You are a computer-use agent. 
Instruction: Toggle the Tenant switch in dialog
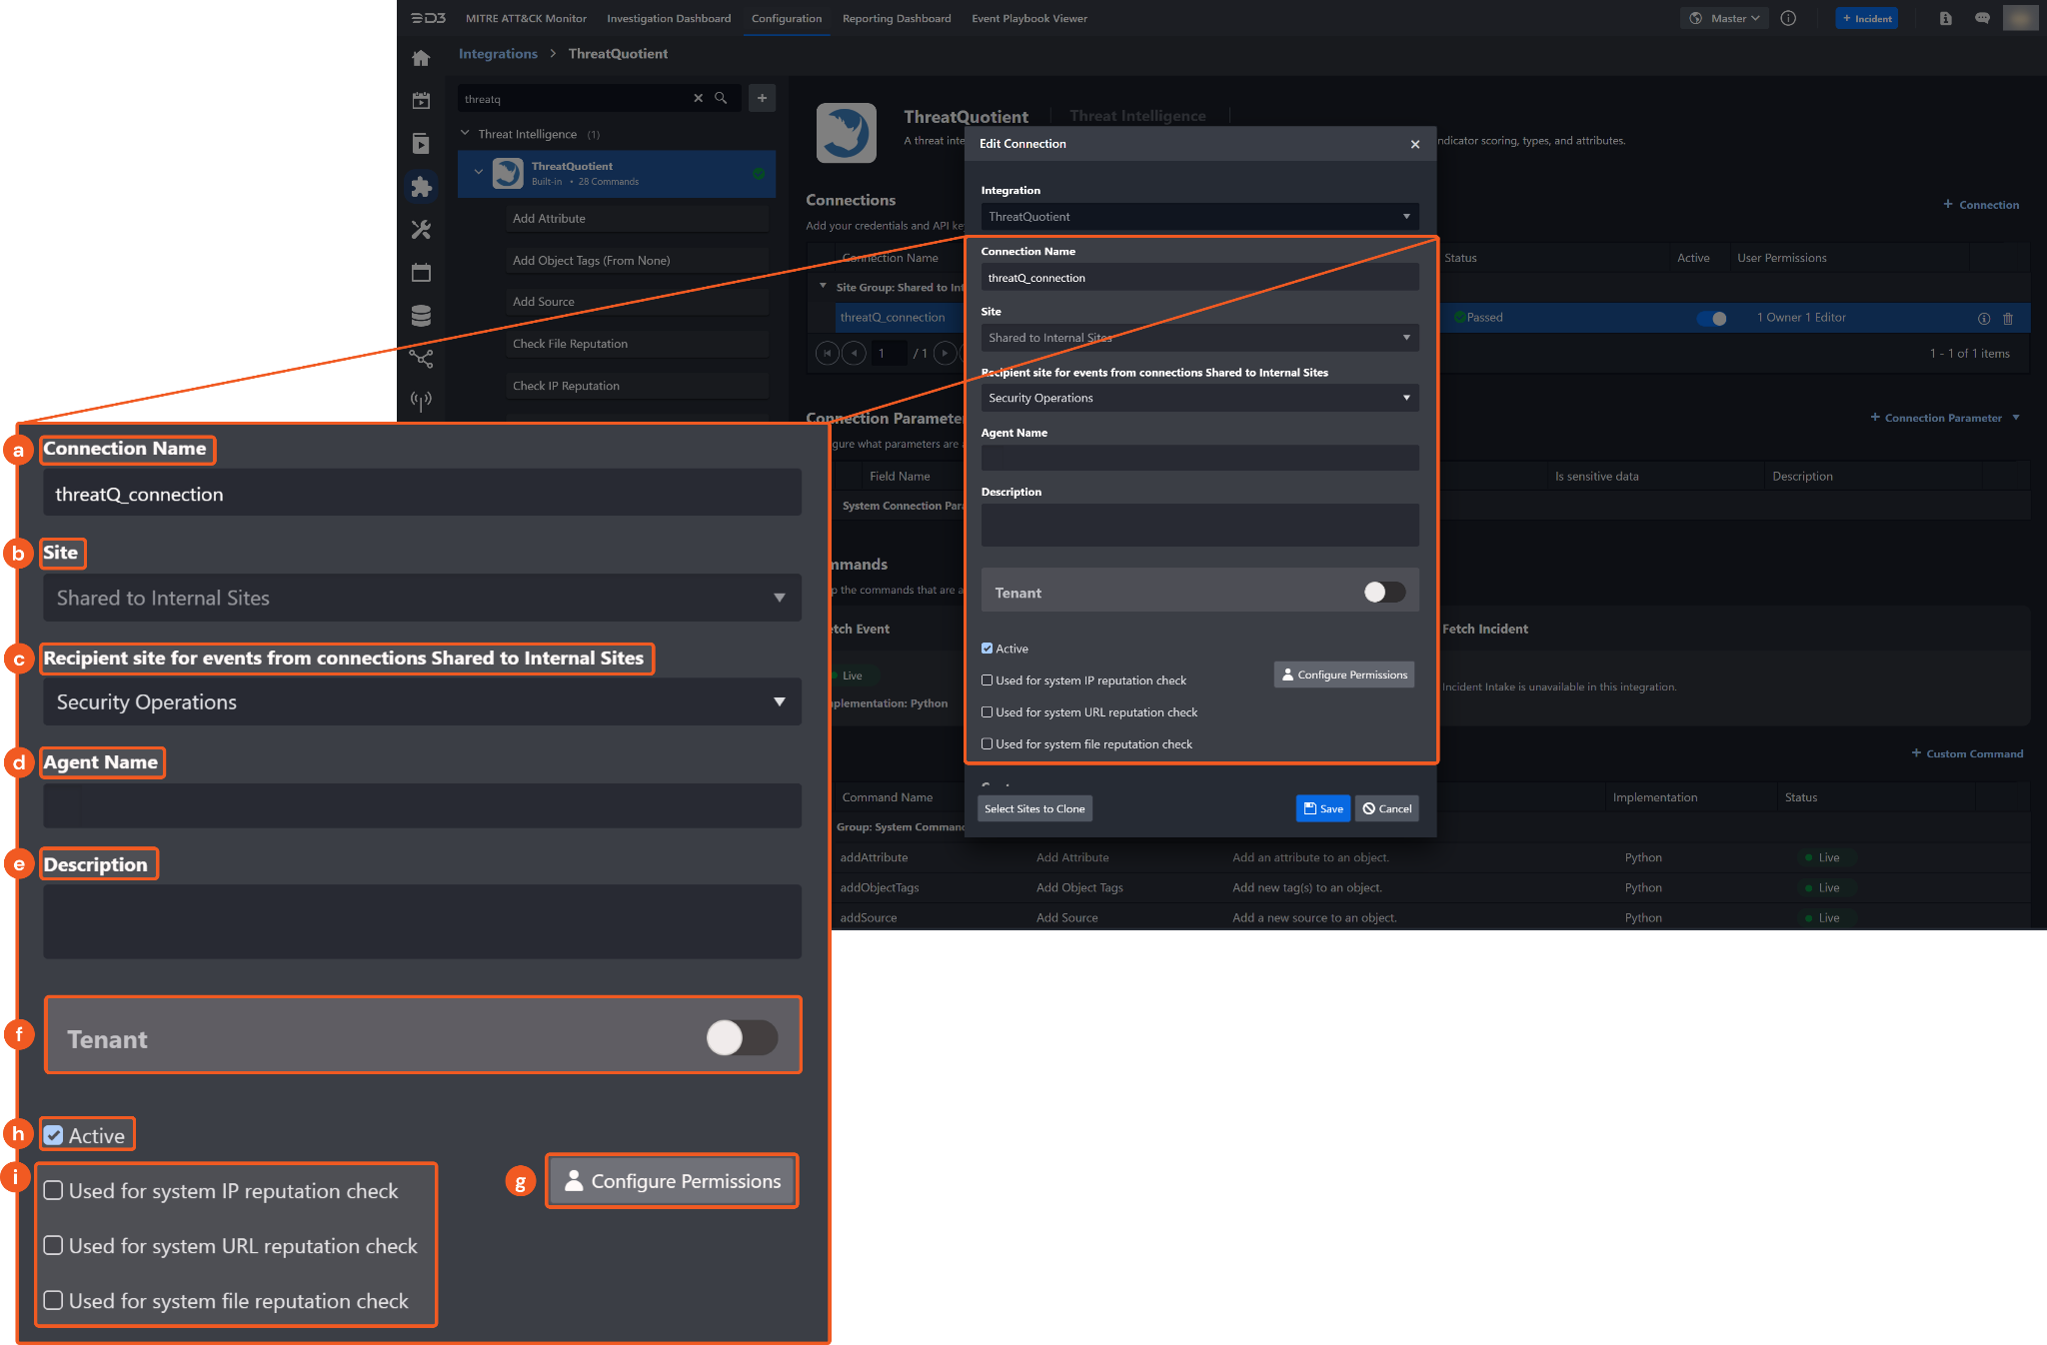click(x=1384, y=593)
